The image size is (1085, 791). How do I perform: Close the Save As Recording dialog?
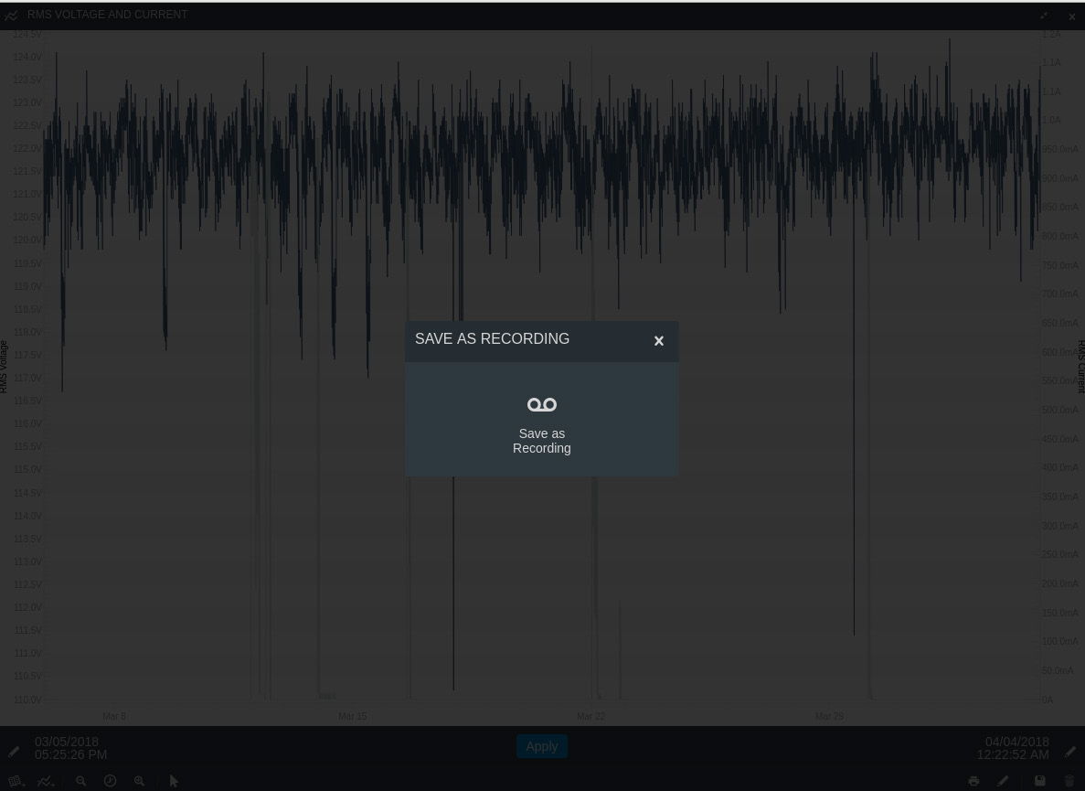click(659, 340)
